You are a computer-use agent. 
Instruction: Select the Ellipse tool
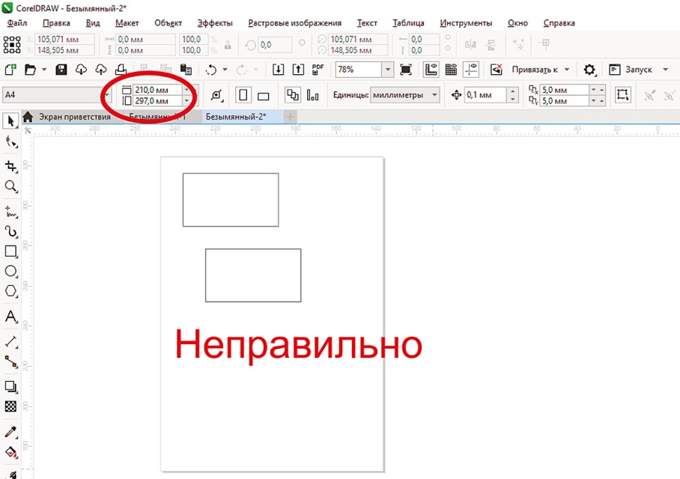point(10,271)
